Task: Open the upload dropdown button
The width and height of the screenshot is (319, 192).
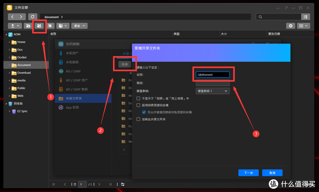Action: tap(15, 26)
